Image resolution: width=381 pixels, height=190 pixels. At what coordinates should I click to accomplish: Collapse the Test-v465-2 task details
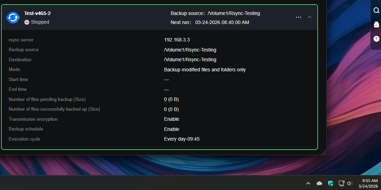[310, 17]
